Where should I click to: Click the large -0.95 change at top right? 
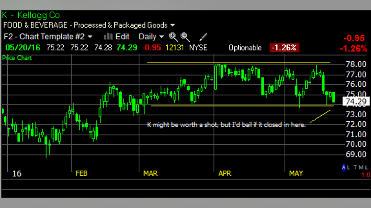(354, 38)
